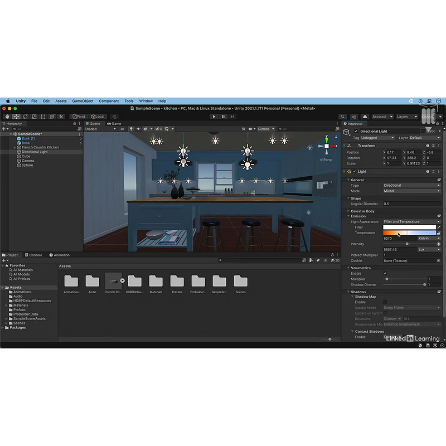The width and height of the screenshot is (446, 446).
Task: Toggle the Directional Light active checkbox
Action: click(x=356, y=132)
